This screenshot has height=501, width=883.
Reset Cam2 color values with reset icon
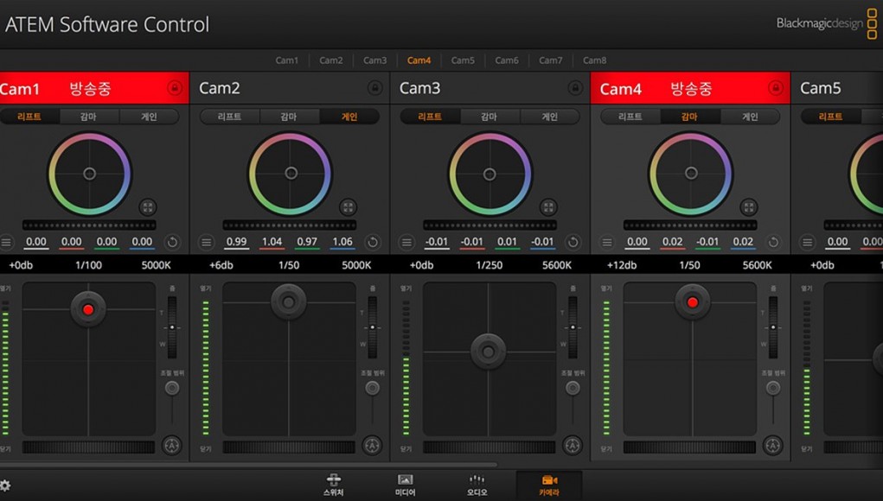tap(372, 243)
